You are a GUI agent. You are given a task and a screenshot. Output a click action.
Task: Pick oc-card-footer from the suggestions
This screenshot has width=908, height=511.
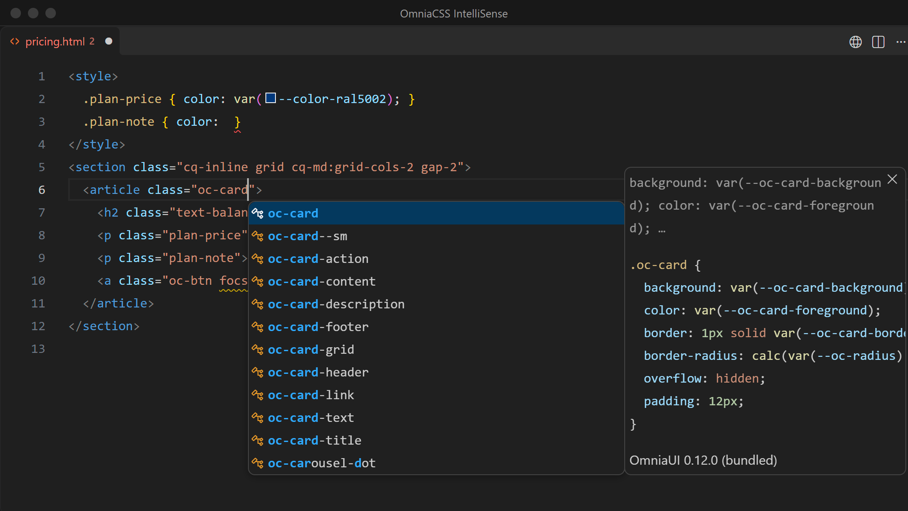tap(436, 327)
